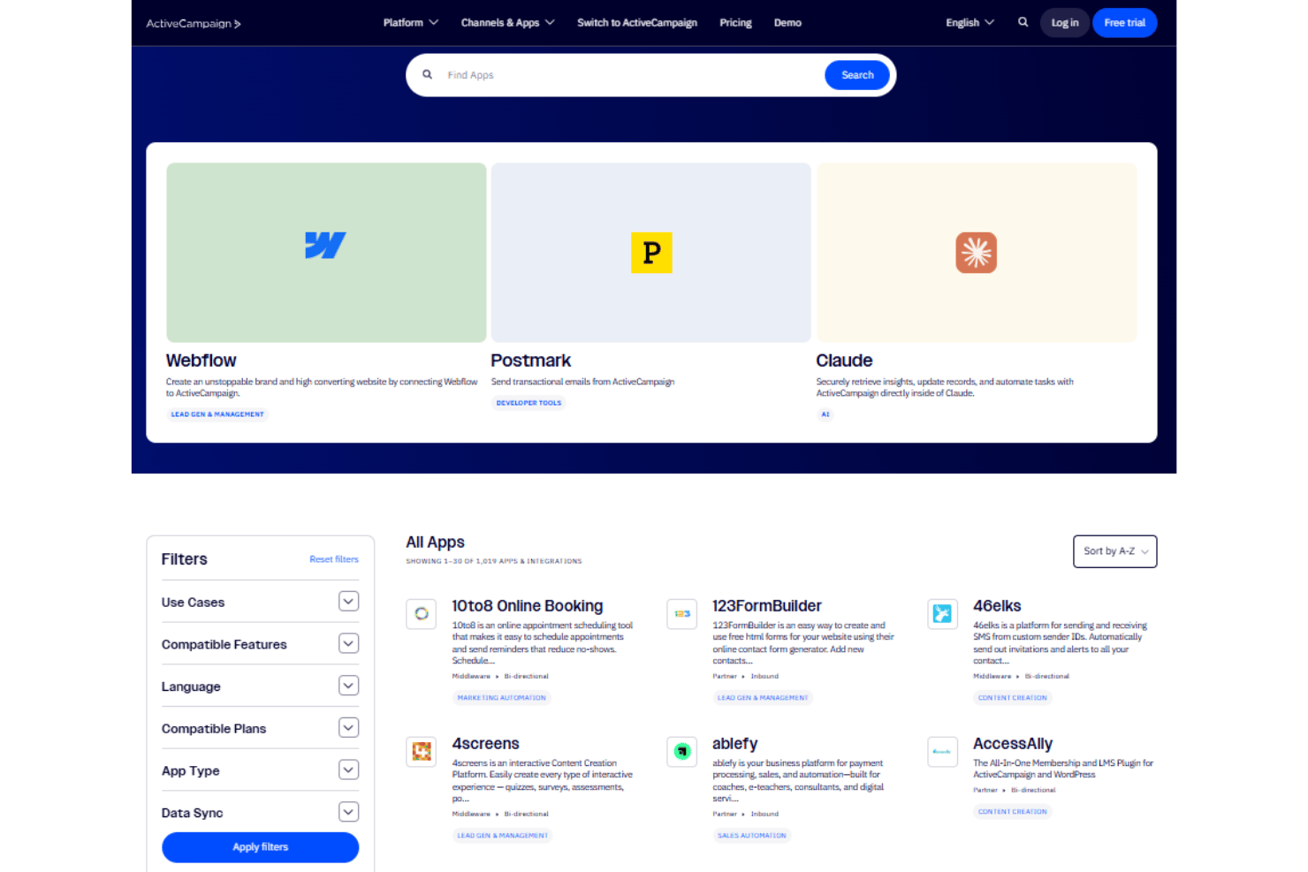Click the AccessAlly app icon
The width and height of the screenshot is (1308, 872).
click(943, 752)
